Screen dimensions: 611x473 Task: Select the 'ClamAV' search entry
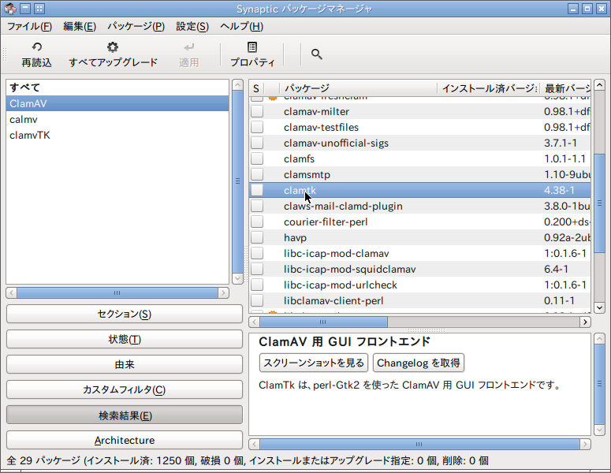[x=117, y=103]
